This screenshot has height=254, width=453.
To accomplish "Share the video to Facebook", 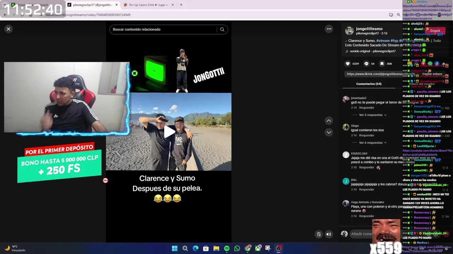I will coord(437,64).
